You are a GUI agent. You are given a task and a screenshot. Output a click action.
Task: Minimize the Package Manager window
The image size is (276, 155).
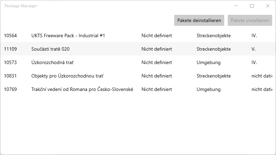(x=236, y=6)
